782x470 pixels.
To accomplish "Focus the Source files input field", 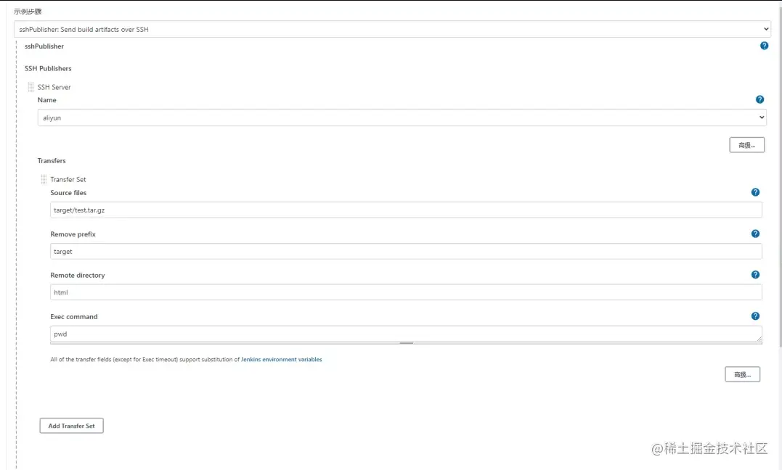I will click(406, 210).
